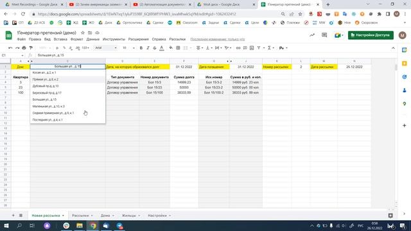Click the Create filter icon
This screenshot has width=411, height=231.
pos(259,48)
